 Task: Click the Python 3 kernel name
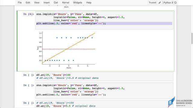[168, 3]
